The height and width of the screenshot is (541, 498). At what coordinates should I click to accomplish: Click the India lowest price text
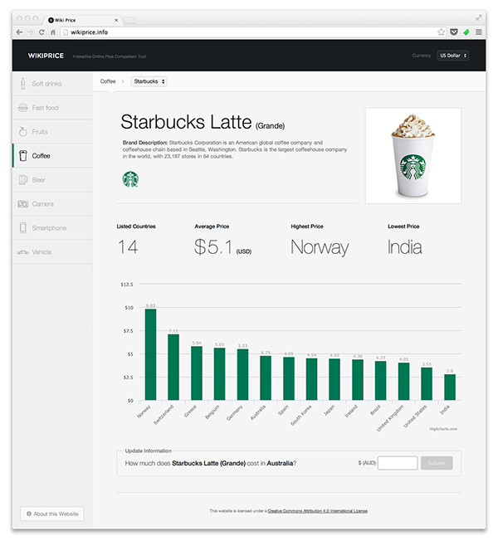pos(404,247)
